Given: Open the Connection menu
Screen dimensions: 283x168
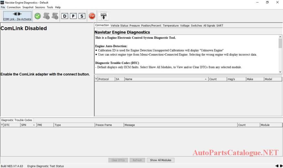Looking at the screenshot, I should coord(14,7).
